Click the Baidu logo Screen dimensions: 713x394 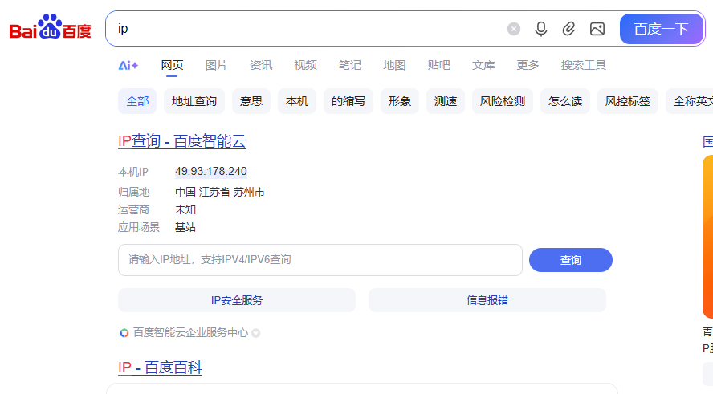pyautogui.click(x=50, y=29)
